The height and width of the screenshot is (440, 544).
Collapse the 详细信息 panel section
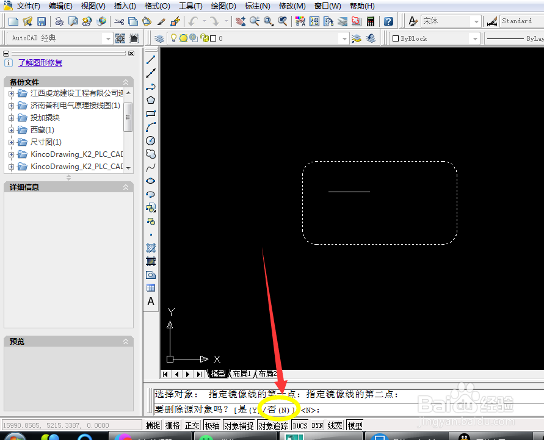pyautogui.click(x=126, y=187)
